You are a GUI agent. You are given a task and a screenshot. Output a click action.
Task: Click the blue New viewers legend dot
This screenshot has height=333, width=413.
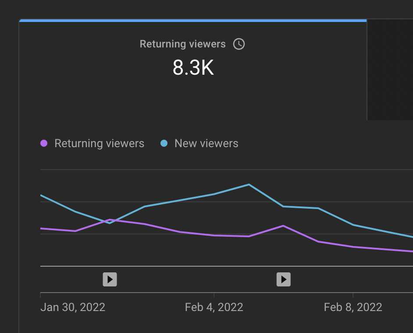coord(164,143)
